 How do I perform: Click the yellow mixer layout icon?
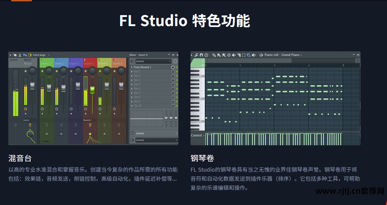click(x=30, y=55)
